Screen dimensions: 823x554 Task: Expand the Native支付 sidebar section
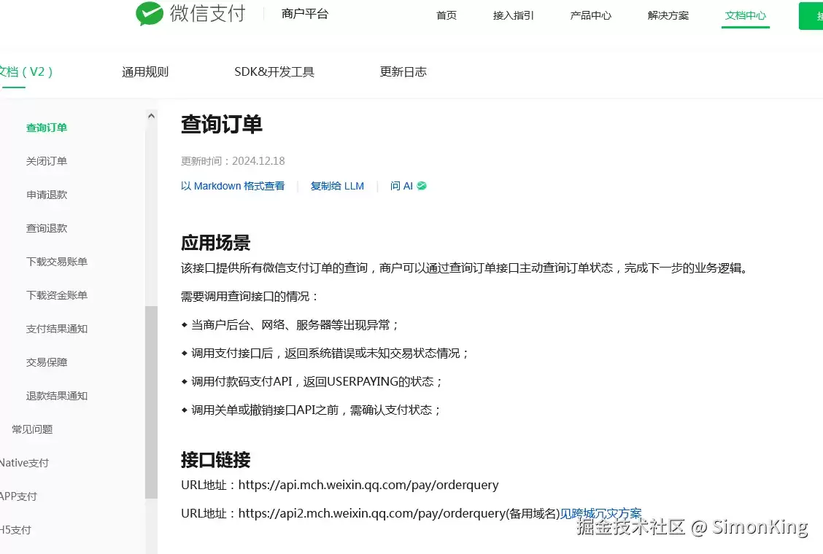point(24,463)
